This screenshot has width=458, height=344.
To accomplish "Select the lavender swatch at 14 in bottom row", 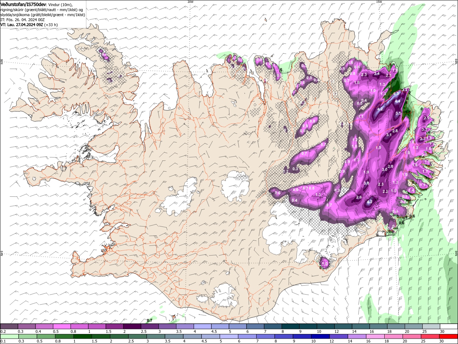I will [x=357, y=336].
